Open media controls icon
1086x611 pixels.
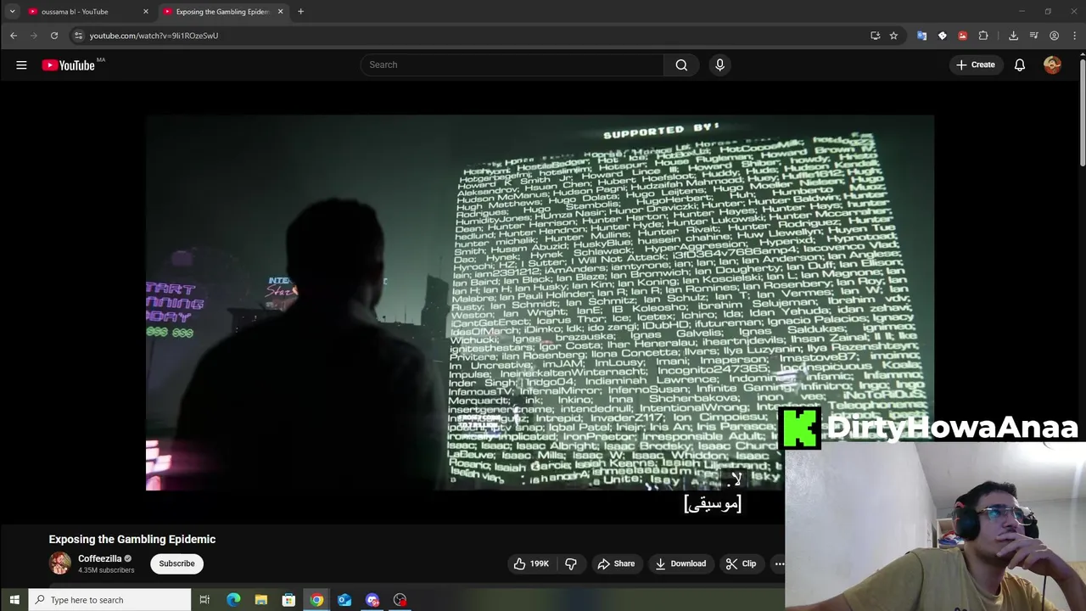point(1033,36)
